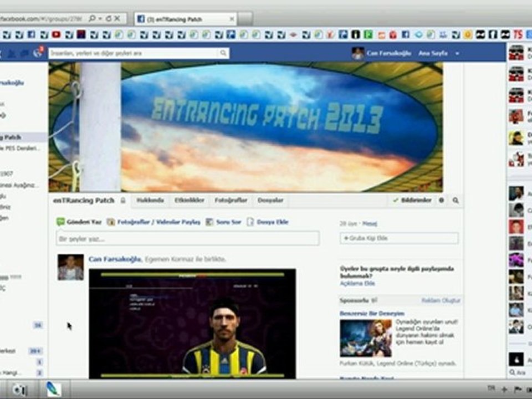The image size is (532, 399).
Task: Open Facebook friend requests icon
Action: (12, 53)
